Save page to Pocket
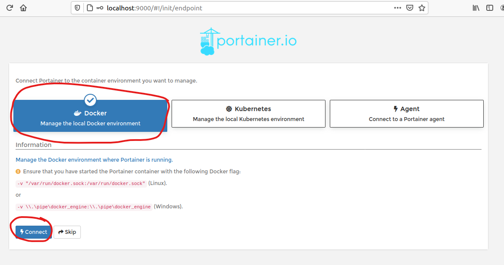Viewport: 504px width, 265px height. tap(410, 8)
